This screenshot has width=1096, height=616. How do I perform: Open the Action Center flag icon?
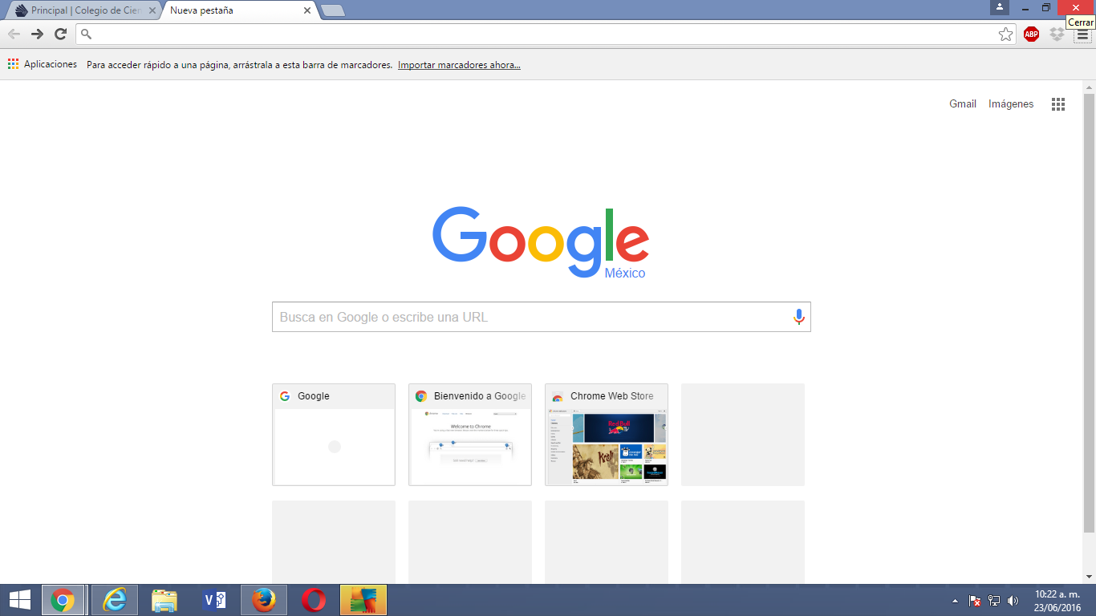(x=975, y=601)
